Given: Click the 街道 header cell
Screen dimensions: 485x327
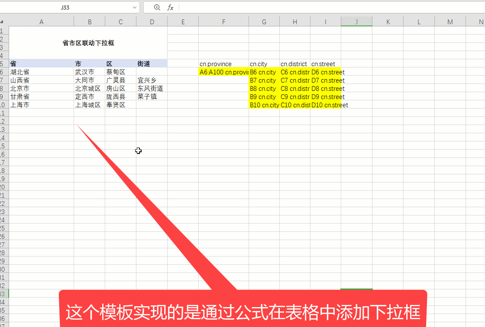Looking at the screenshot, I should (152, 64).
